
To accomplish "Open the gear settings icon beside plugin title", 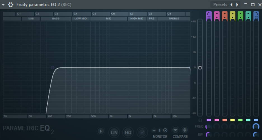I will [11, 5].
